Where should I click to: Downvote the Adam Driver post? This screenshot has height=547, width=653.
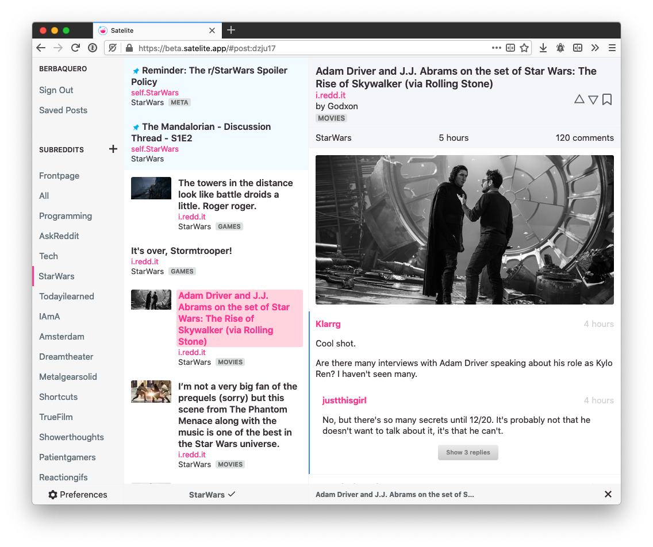(x=593, y=99)
